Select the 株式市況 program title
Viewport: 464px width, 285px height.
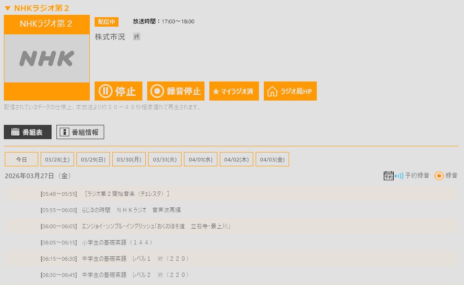click(110, 37)
